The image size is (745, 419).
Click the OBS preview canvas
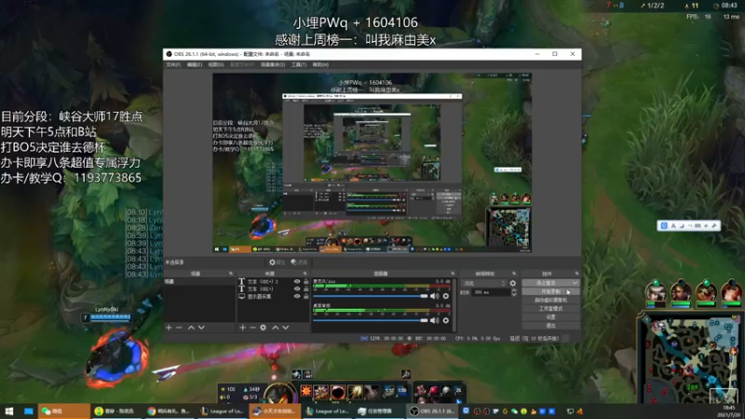click(372, 162)
